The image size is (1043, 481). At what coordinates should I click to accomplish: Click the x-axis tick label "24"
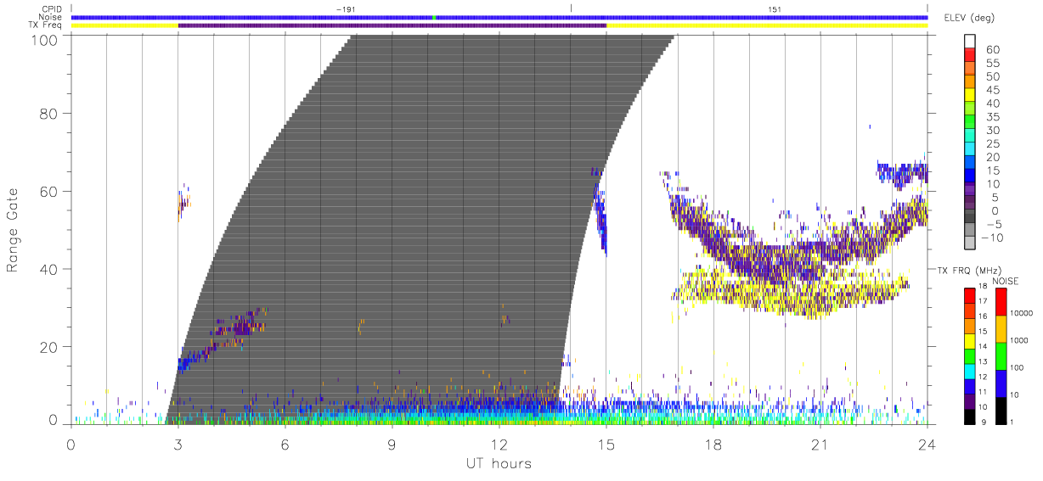point(927,445)
